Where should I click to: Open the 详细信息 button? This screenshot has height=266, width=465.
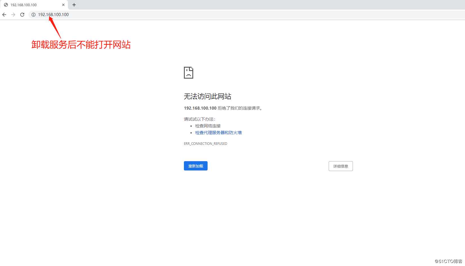point(341,166)
